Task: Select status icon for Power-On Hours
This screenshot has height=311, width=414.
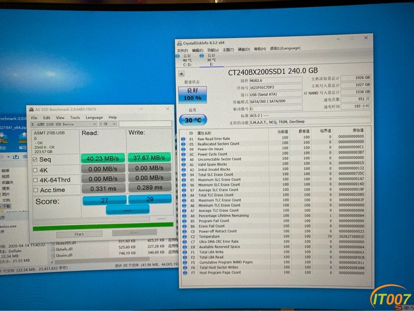Action: tap(183, 149)
